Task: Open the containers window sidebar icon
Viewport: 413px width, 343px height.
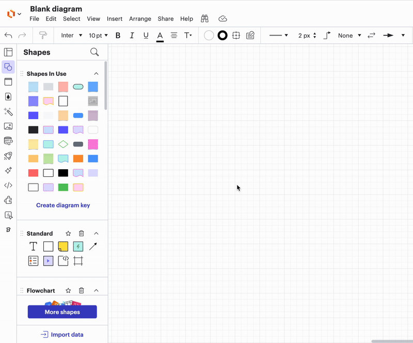Action: 8,82
